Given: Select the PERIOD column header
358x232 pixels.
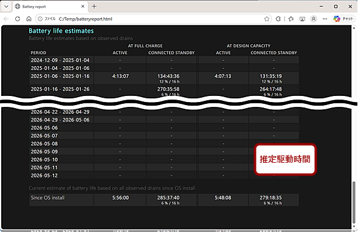Looking at the screenshot, I should [x=38, y=53].
